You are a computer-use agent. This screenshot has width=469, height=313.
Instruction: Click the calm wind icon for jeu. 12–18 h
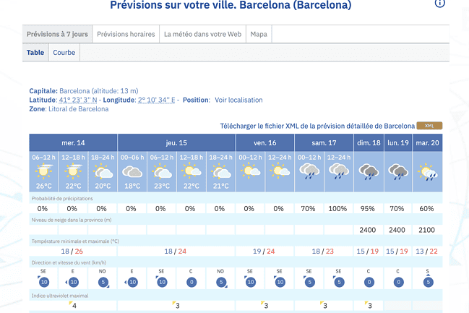coord(192,282)
